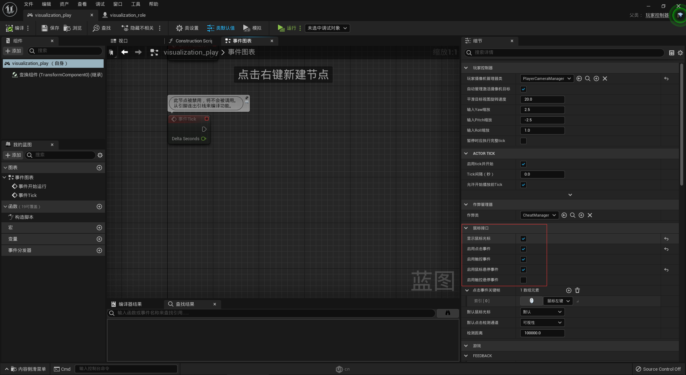Click the Compile (编译) toolbar icon
This screenshot has width=686, height=375.
click(10, 28)
